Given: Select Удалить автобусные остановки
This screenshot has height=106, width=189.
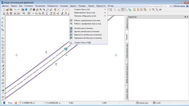Looking at the screenshot, I should tap(89, 32).
